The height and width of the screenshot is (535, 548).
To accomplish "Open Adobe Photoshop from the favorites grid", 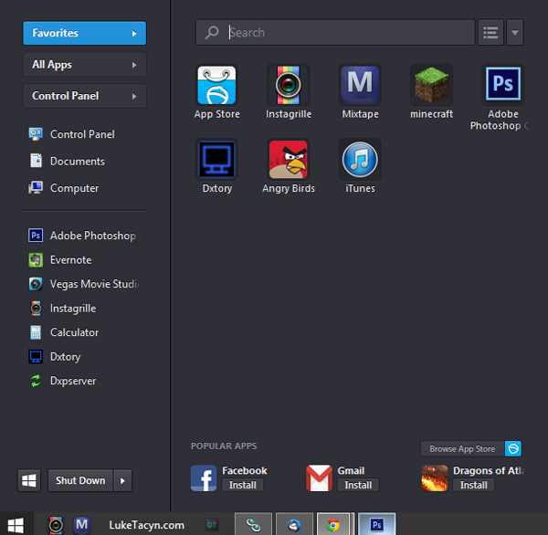I will click(503, 85).
